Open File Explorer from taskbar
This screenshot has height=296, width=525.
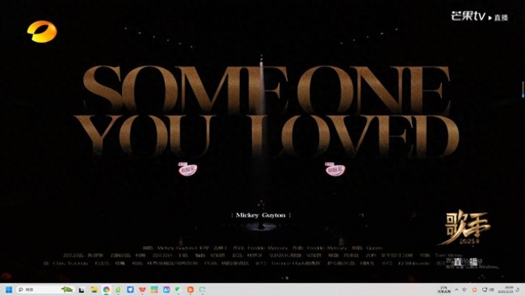[94, 290]
